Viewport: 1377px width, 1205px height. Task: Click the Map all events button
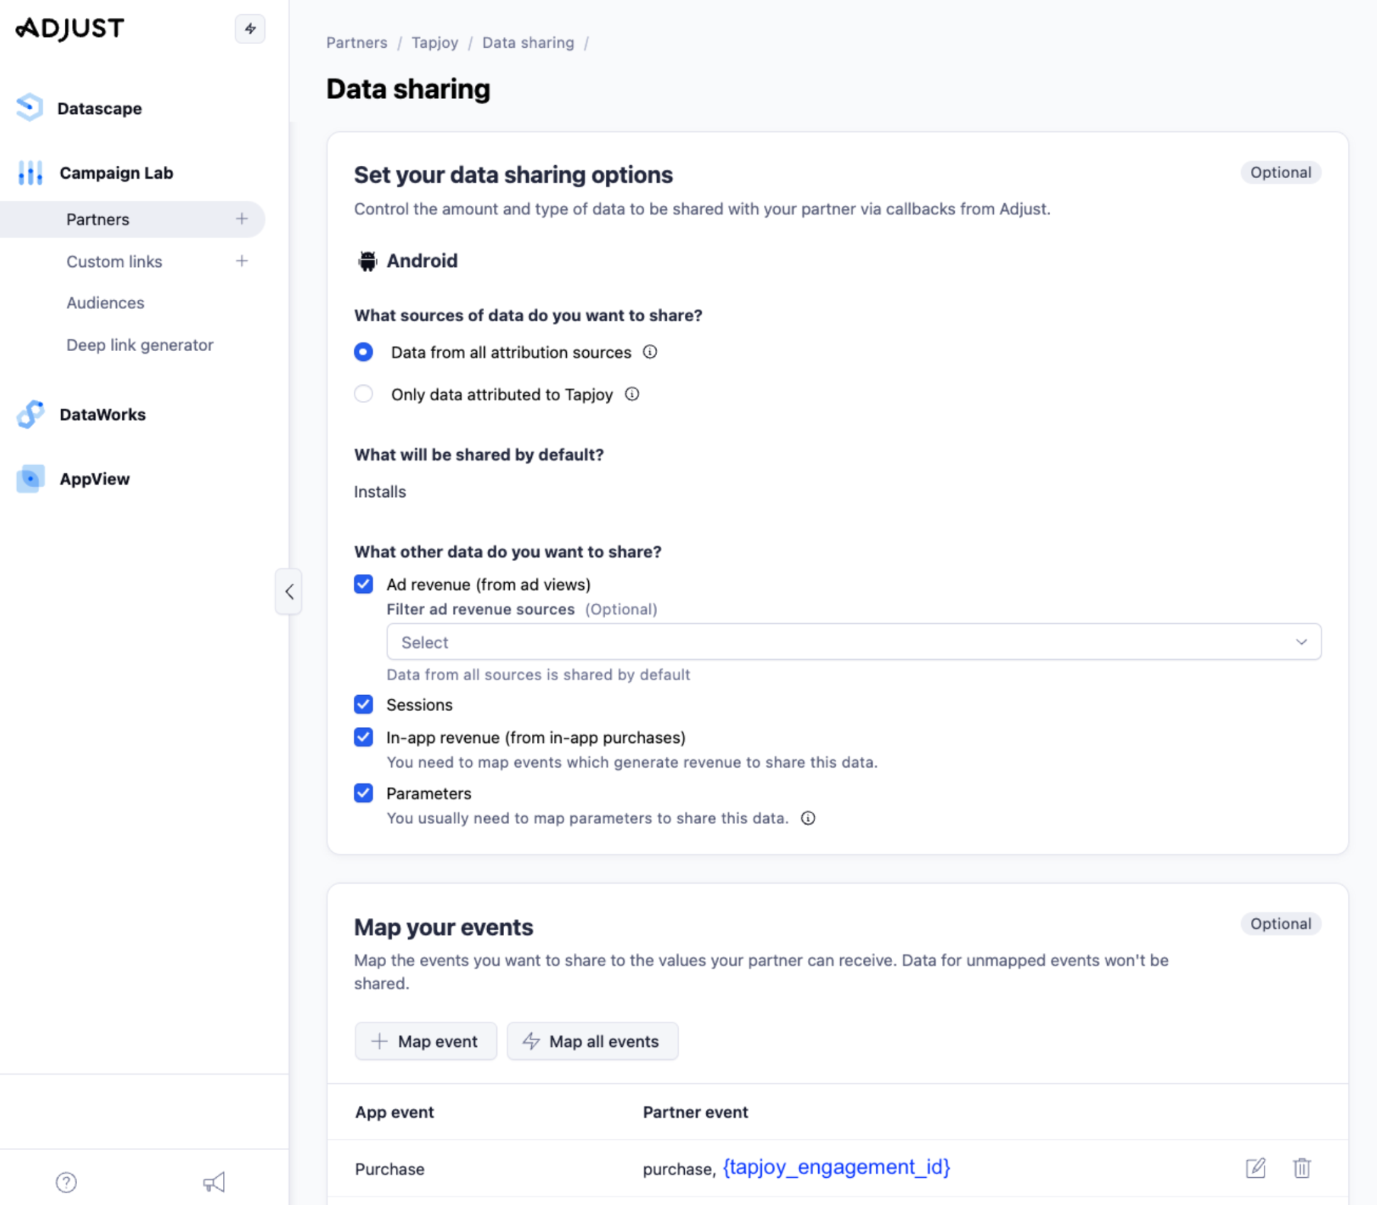592,1041
